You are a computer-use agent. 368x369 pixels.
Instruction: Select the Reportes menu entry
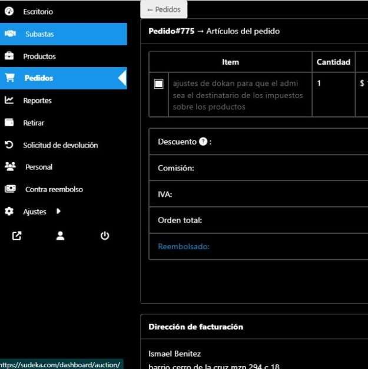(x=64, y=100)
